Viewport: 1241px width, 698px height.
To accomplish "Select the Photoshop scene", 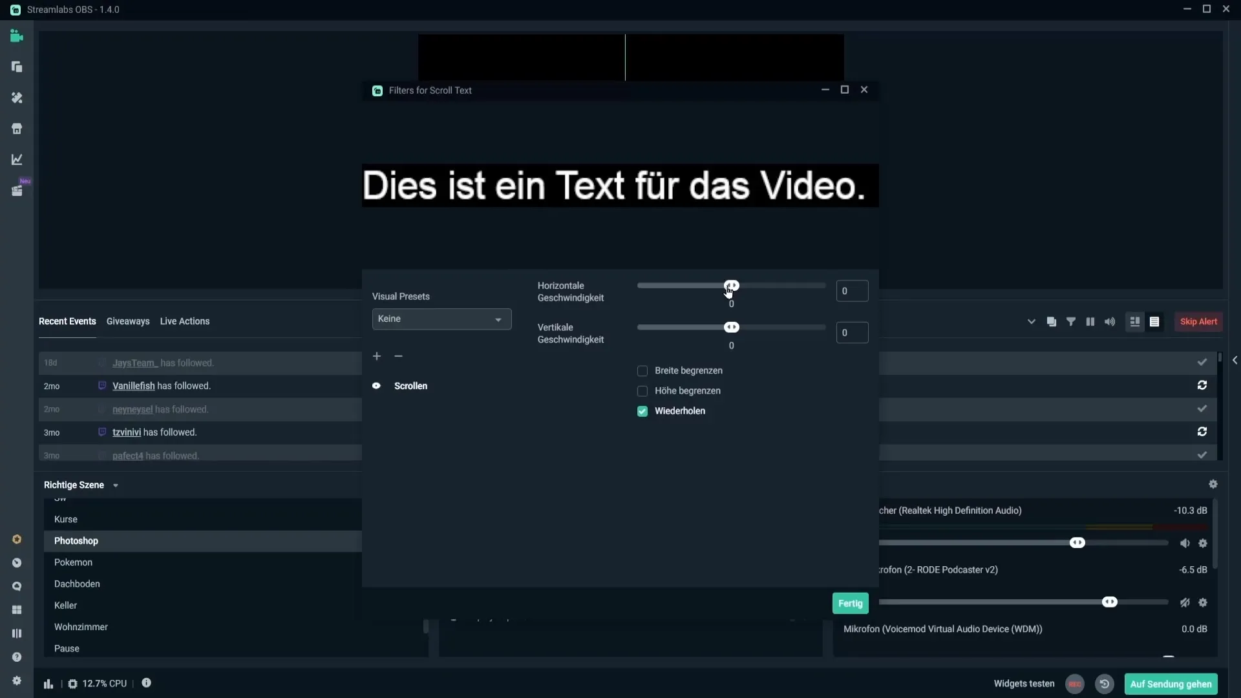I will tap(76, 540).
